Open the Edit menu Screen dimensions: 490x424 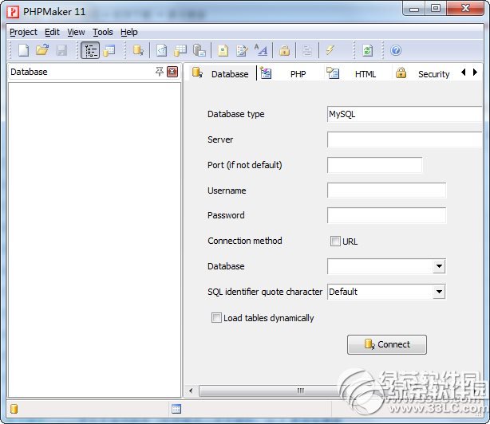[x=52, y=32]
